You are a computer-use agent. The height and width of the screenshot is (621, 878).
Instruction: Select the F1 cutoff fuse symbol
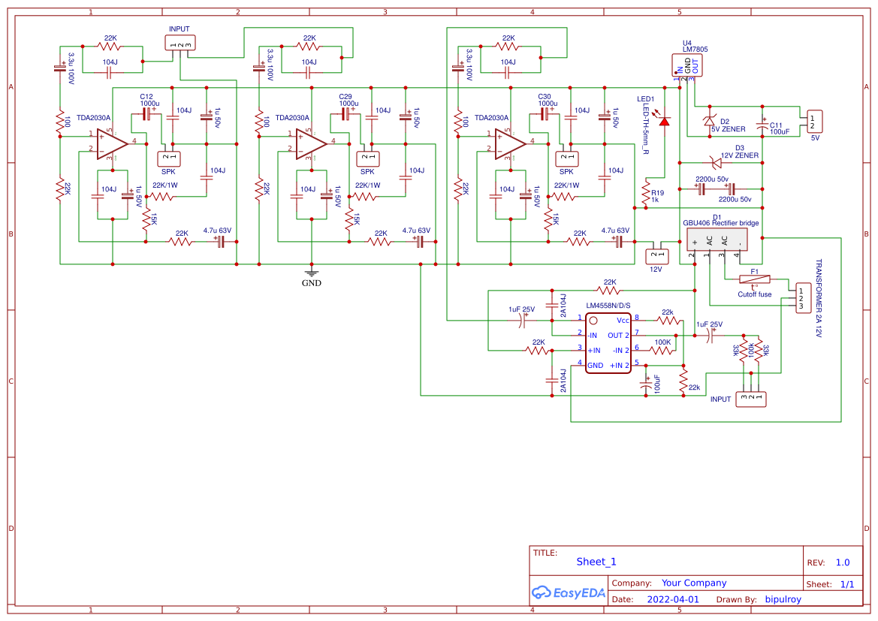(x=755, y=281)
